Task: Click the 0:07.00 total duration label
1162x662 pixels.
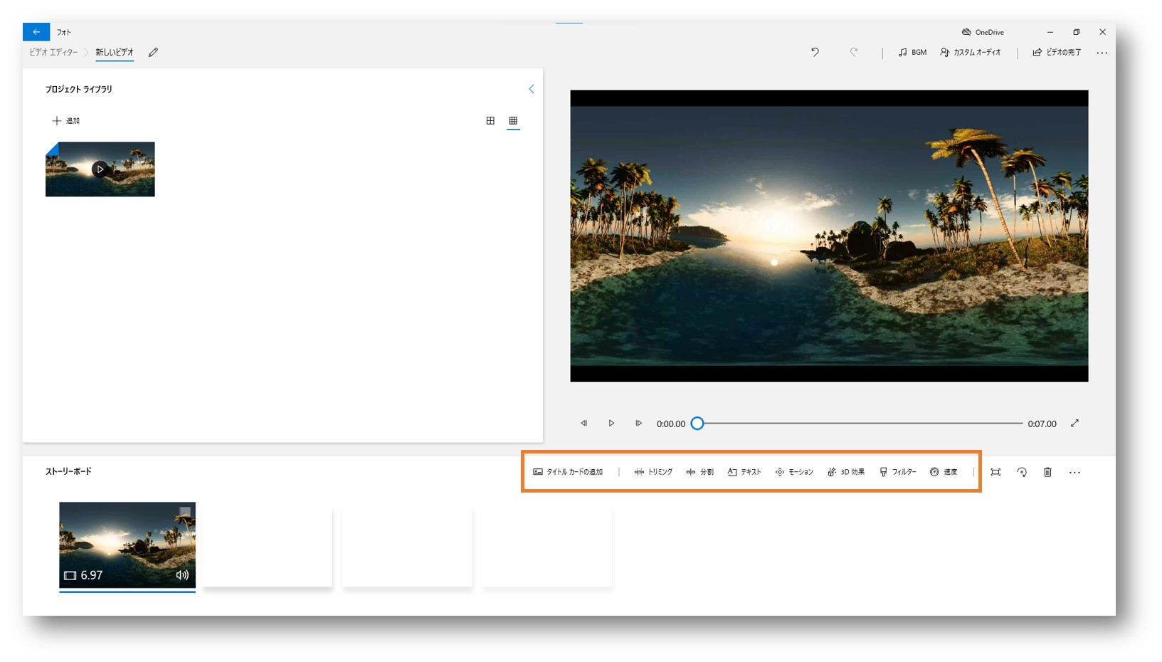Action: pyautogui.click(x=1042, y=424)
